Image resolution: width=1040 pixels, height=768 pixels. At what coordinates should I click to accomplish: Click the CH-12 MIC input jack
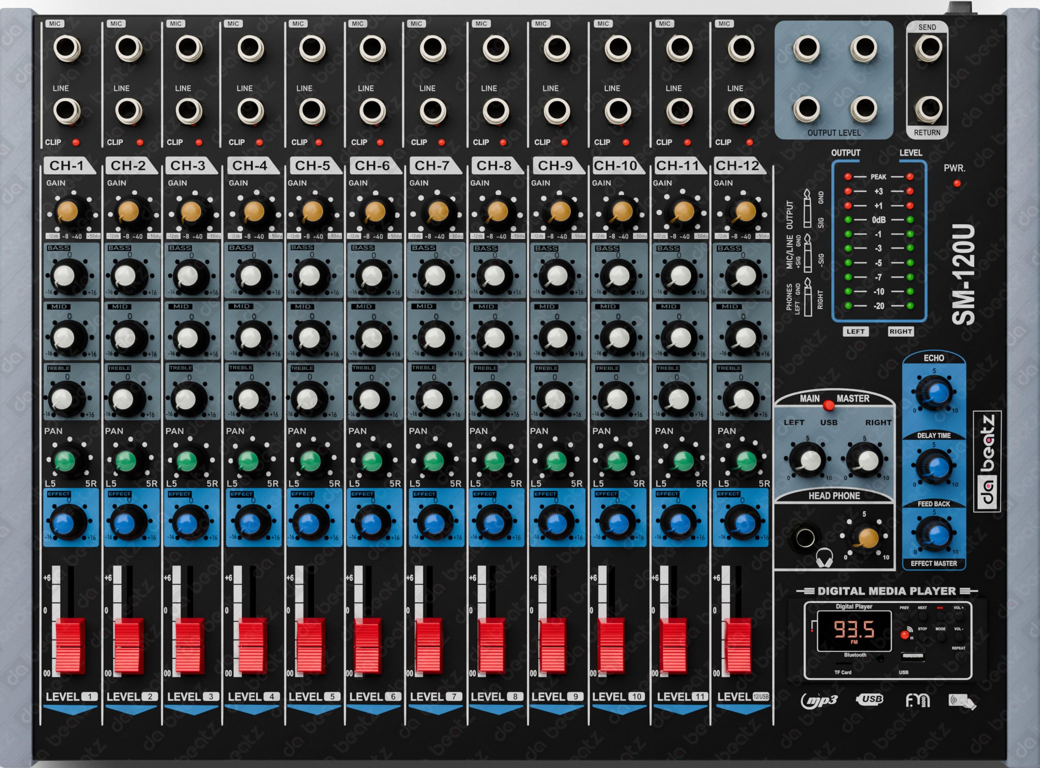click(741, 48)
